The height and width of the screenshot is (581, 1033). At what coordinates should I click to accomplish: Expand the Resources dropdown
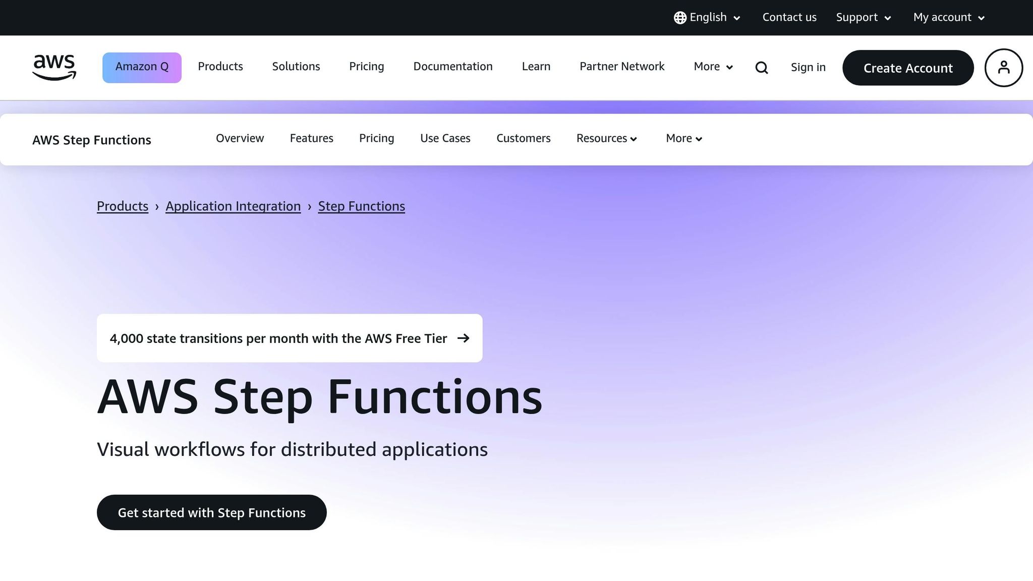point(607,138)
